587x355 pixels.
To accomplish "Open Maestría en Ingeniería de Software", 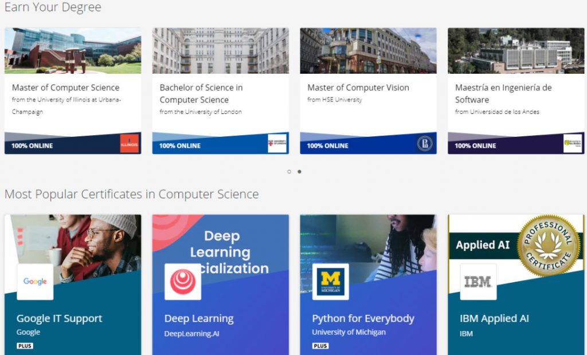I will (503, 93).
